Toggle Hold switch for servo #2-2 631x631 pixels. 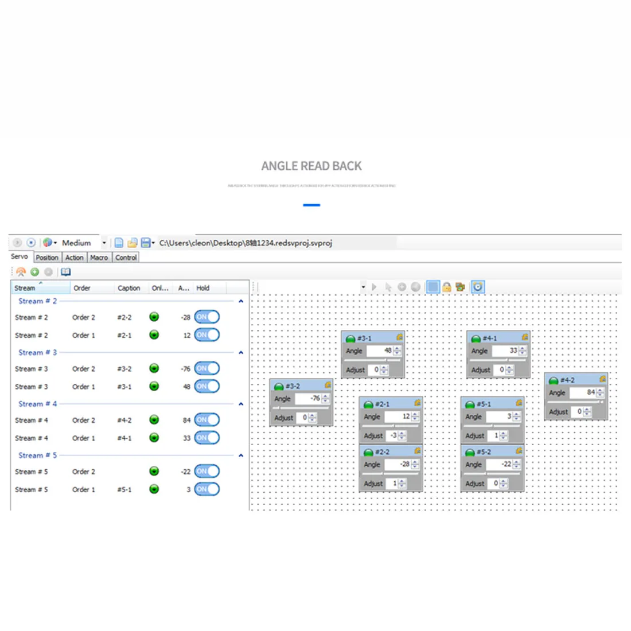click(x=207, y=317)
